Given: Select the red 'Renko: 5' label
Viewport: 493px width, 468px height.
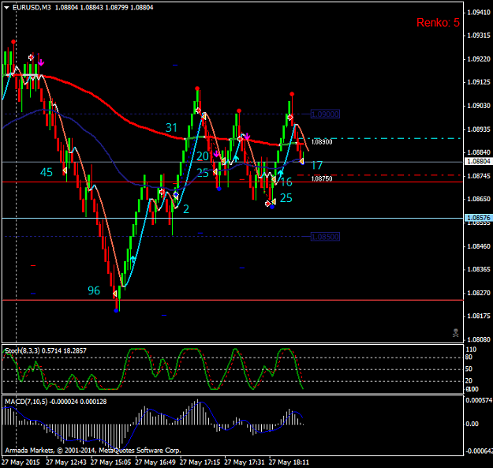Looking at the screenshot, I should pos(438,23).
